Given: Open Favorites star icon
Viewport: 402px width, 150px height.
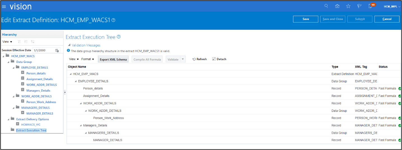Looking at the screenshot, I should click(348, 6).
